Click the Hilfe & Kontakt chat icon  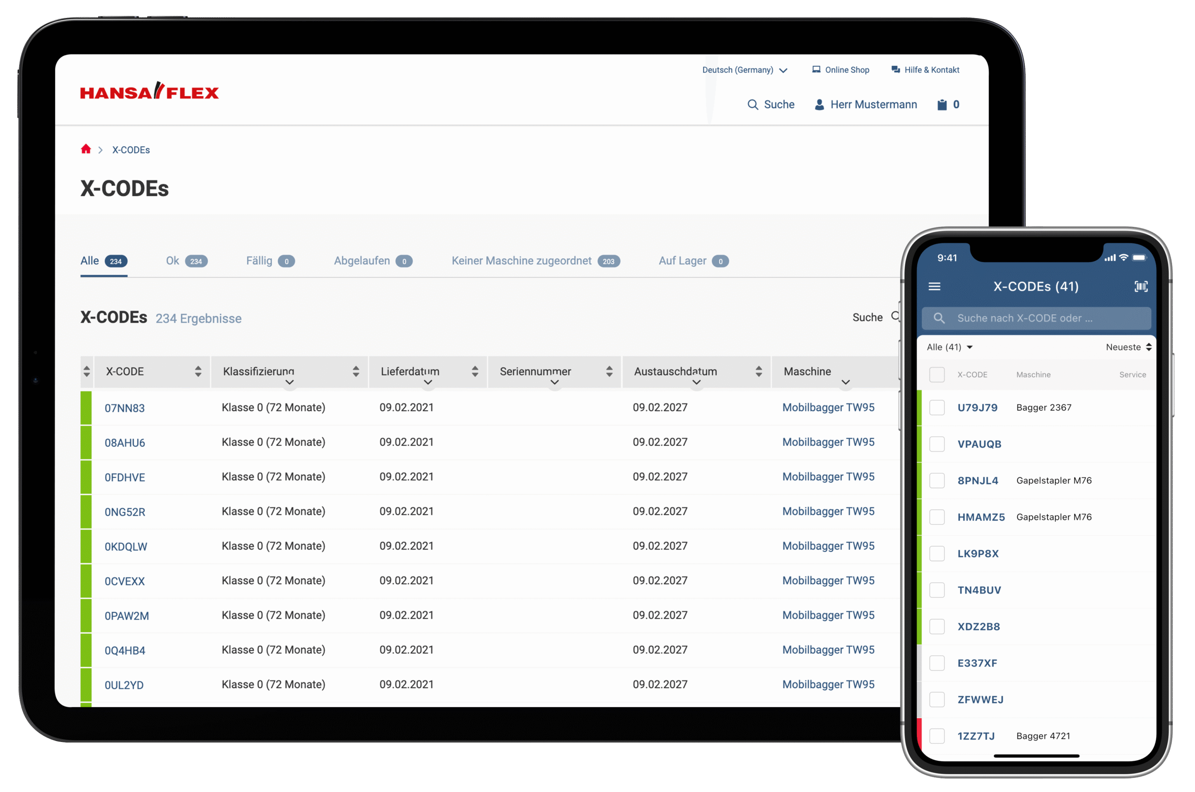point(895,70)
